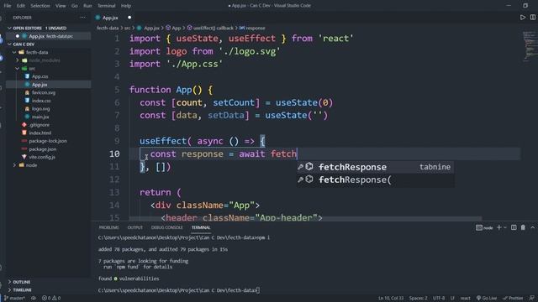538x302 pixels.
Task: Click useEffect() callback breadcrumb item
Action: [210, 28]
